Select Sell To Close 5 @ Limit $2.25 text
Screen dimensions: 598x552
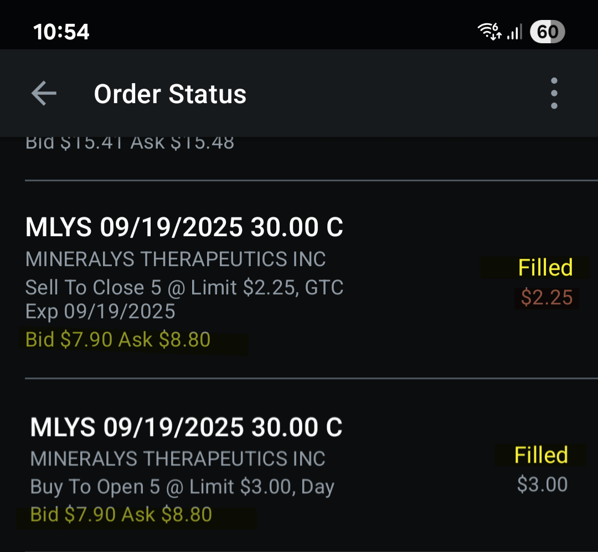coord(184,288)
